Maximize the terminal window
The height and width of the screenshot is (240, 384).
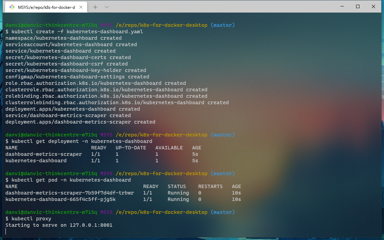tap(358, 6)
